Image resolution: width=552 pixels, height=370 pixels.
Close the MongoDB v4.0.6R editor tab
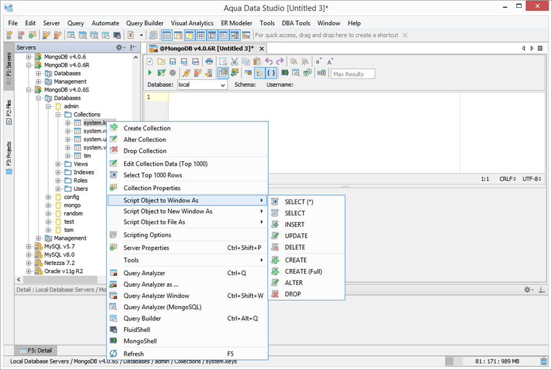coord(261,49)
